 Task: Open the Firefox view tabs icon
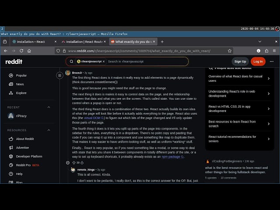click(x=5, y=42)
